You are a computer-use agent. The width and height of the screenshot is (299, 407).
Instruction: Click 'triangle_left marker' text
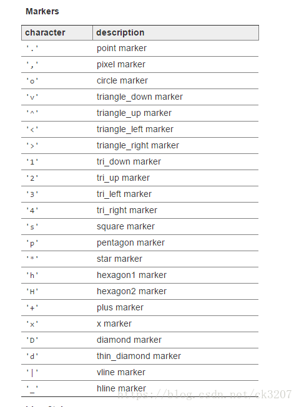[x=135, y=129]
